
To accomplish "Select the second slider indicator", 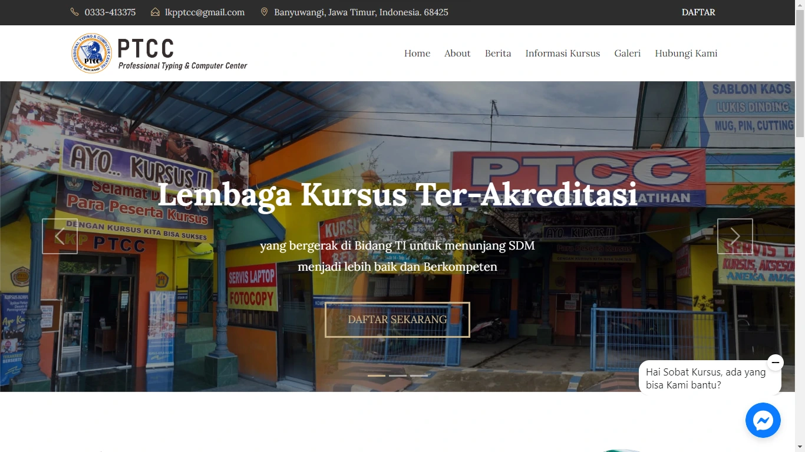I will [398, 375].
